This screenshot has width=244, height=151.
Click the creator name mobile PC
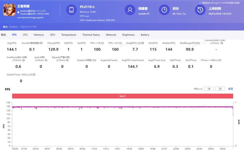click(x=144, y=14)
